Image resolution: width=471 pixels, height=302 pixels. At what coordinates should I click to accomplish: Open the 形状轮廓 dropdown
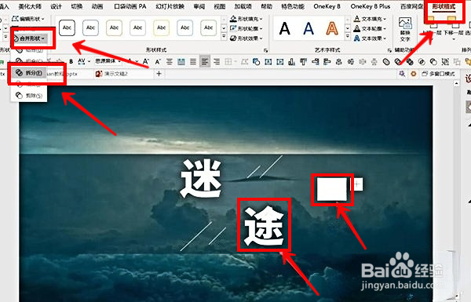246,28
